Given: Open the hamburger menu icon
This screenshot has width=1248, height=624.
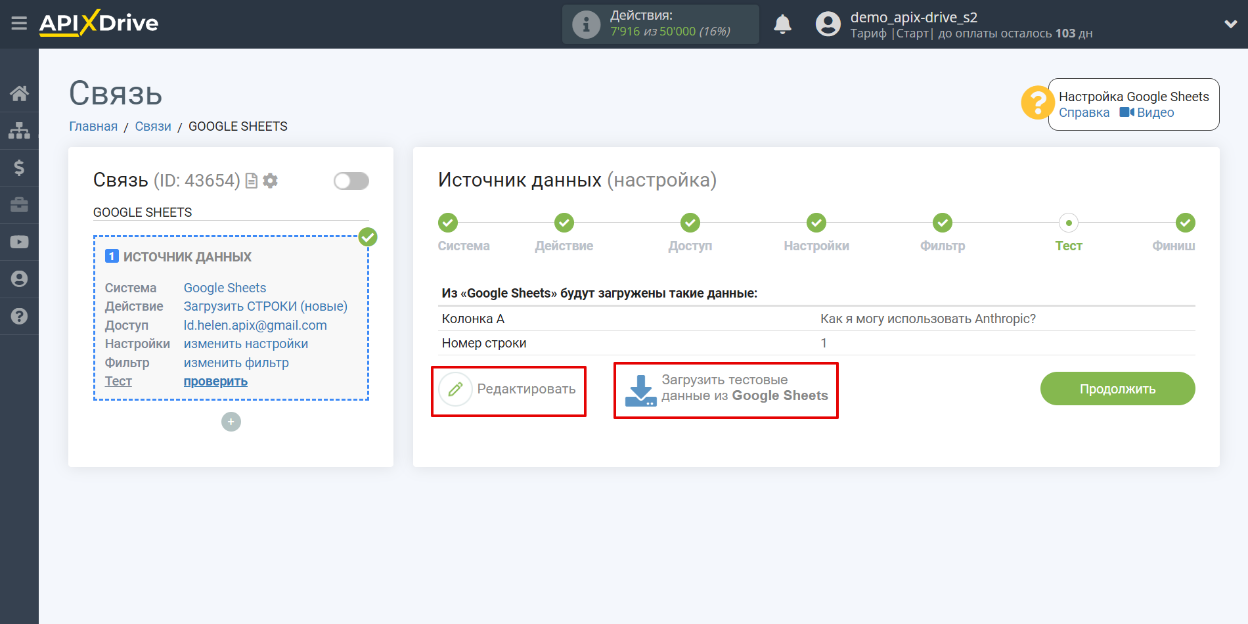Looking at the screenshot, I should point(19,24).
